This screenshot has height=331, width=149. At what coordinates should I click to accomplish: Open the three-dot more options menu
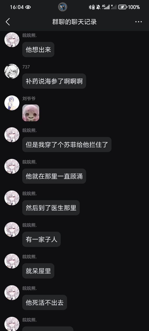(x=139, y=22)
